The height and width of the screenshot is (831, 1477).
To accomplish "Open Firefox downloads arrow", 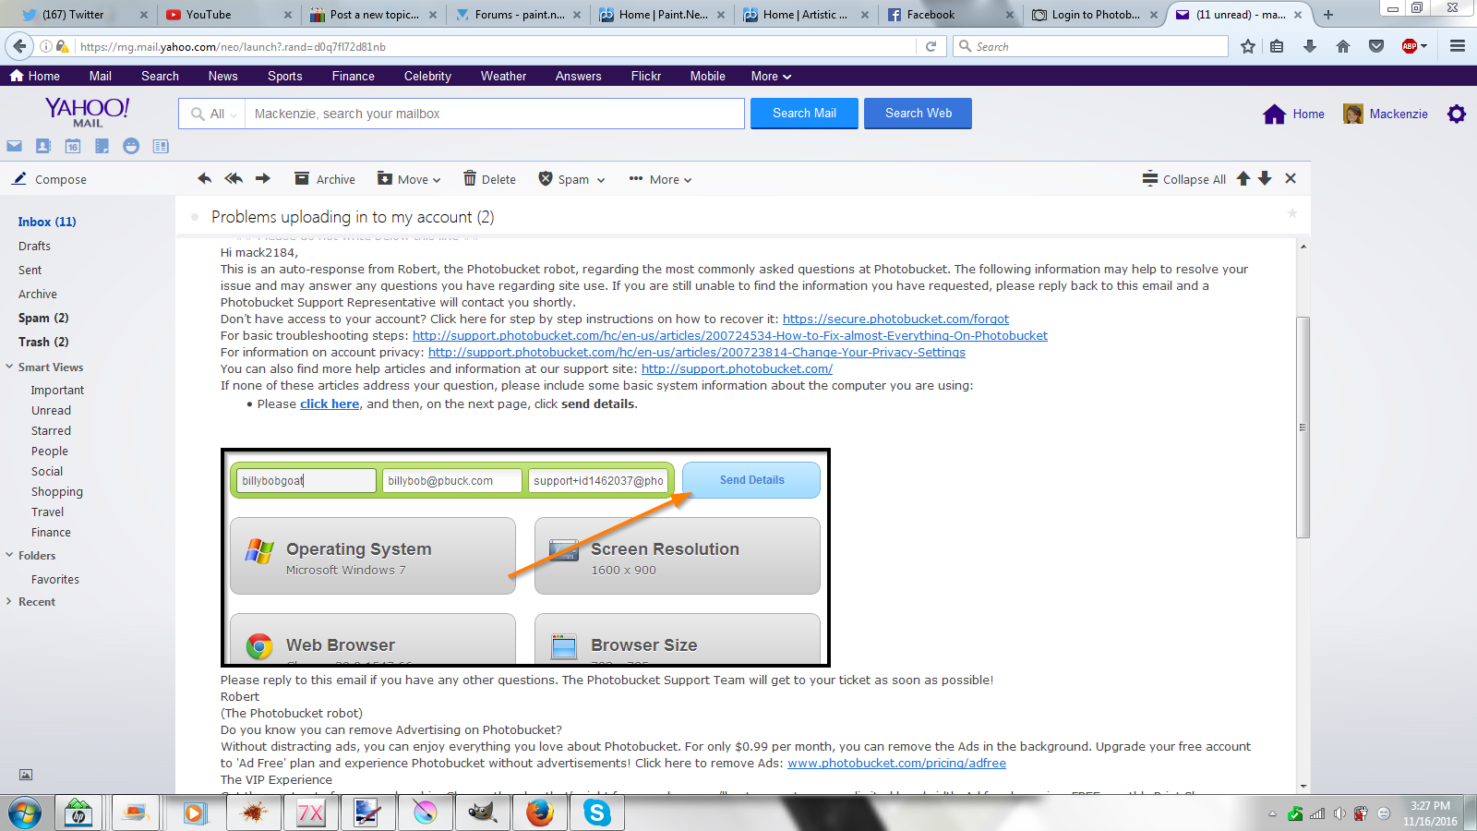I will 1310,46.
